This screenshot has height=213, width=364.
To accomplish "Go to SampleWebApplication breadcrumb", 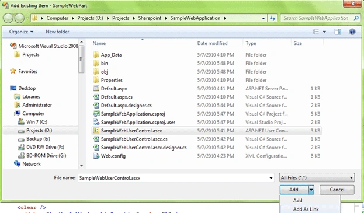I will point(195,18).
